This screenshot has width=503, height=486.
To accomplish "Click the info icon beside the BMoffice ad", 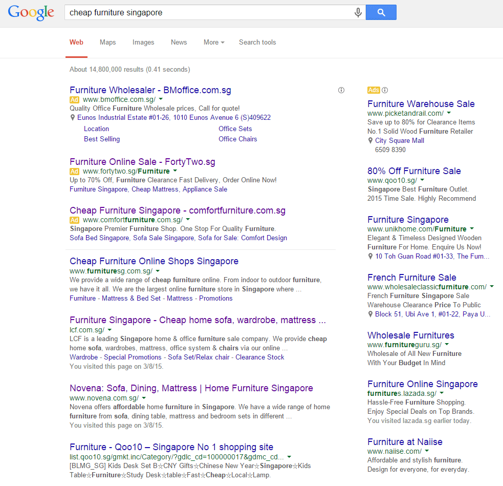I will tap(341, 90).
